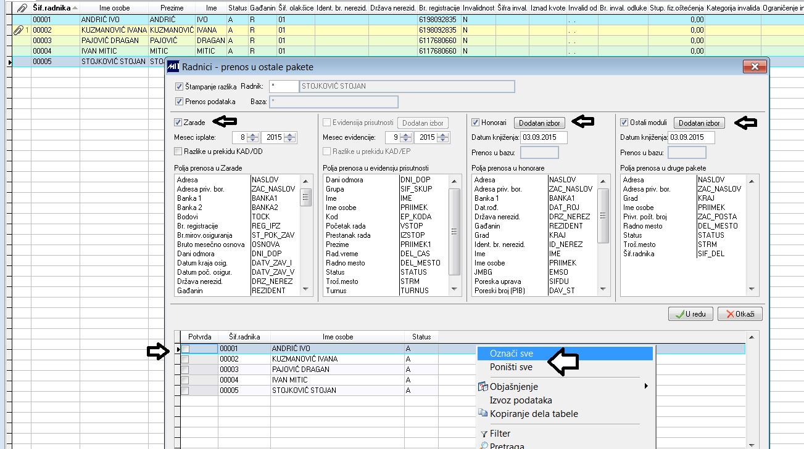Click the Otkaži button
Image resolution: width=804 pixels, height=449 pixels.
pyautogui.click(x=740, y=314)
